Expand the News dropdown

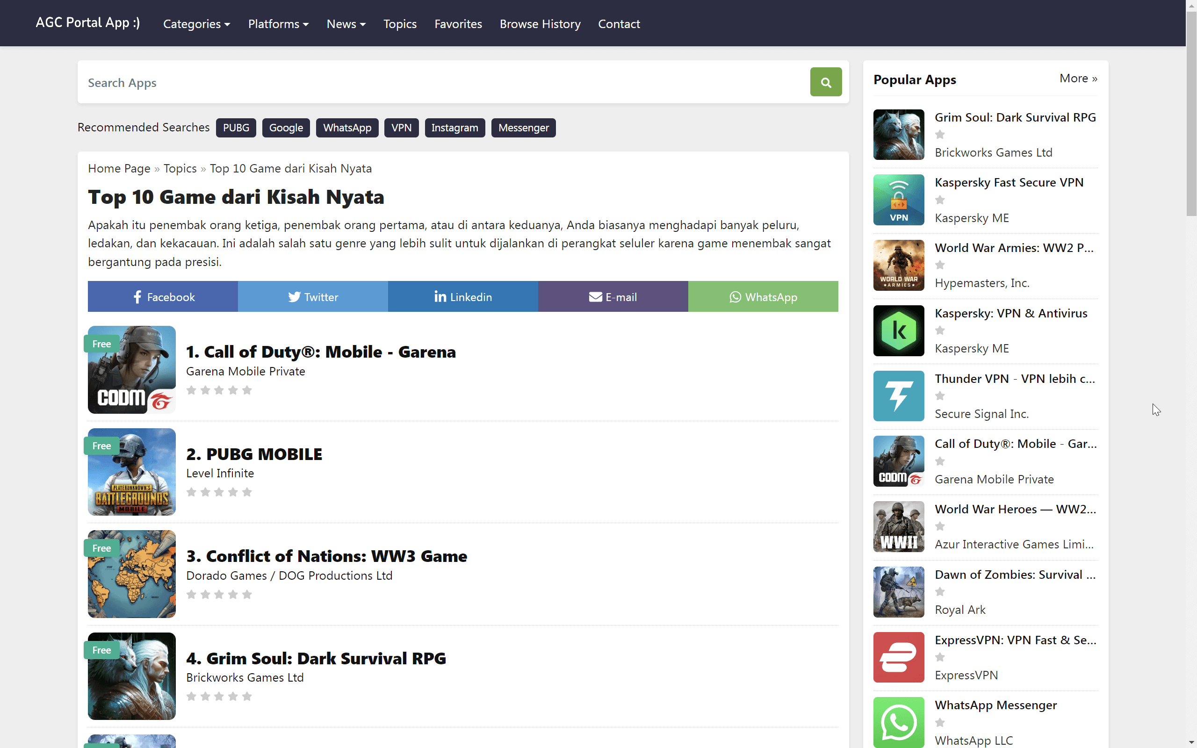pyautogui.click(x=346, y=24)
